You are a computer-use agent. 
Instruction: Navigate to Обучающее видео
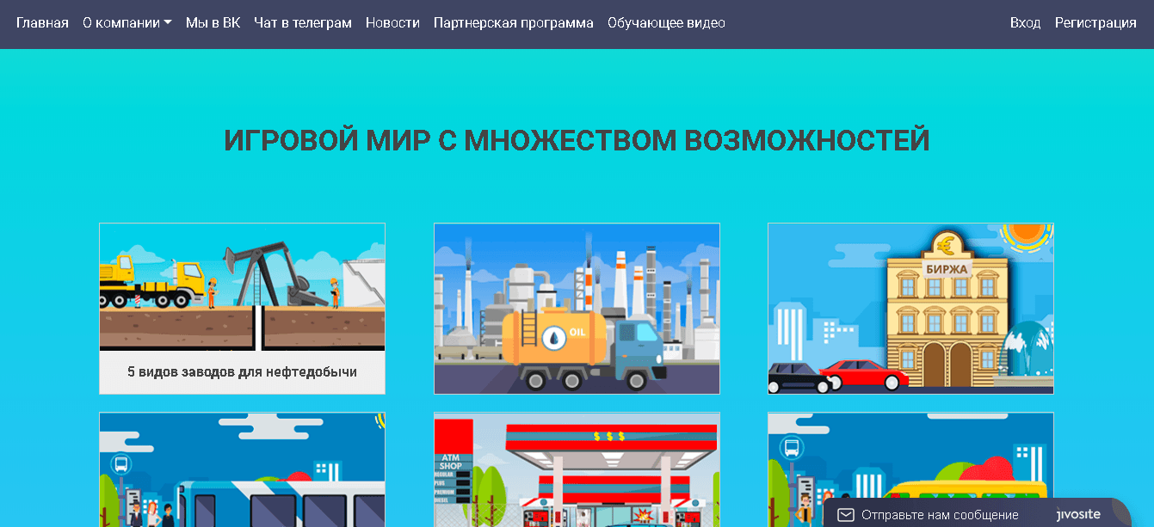666,23
